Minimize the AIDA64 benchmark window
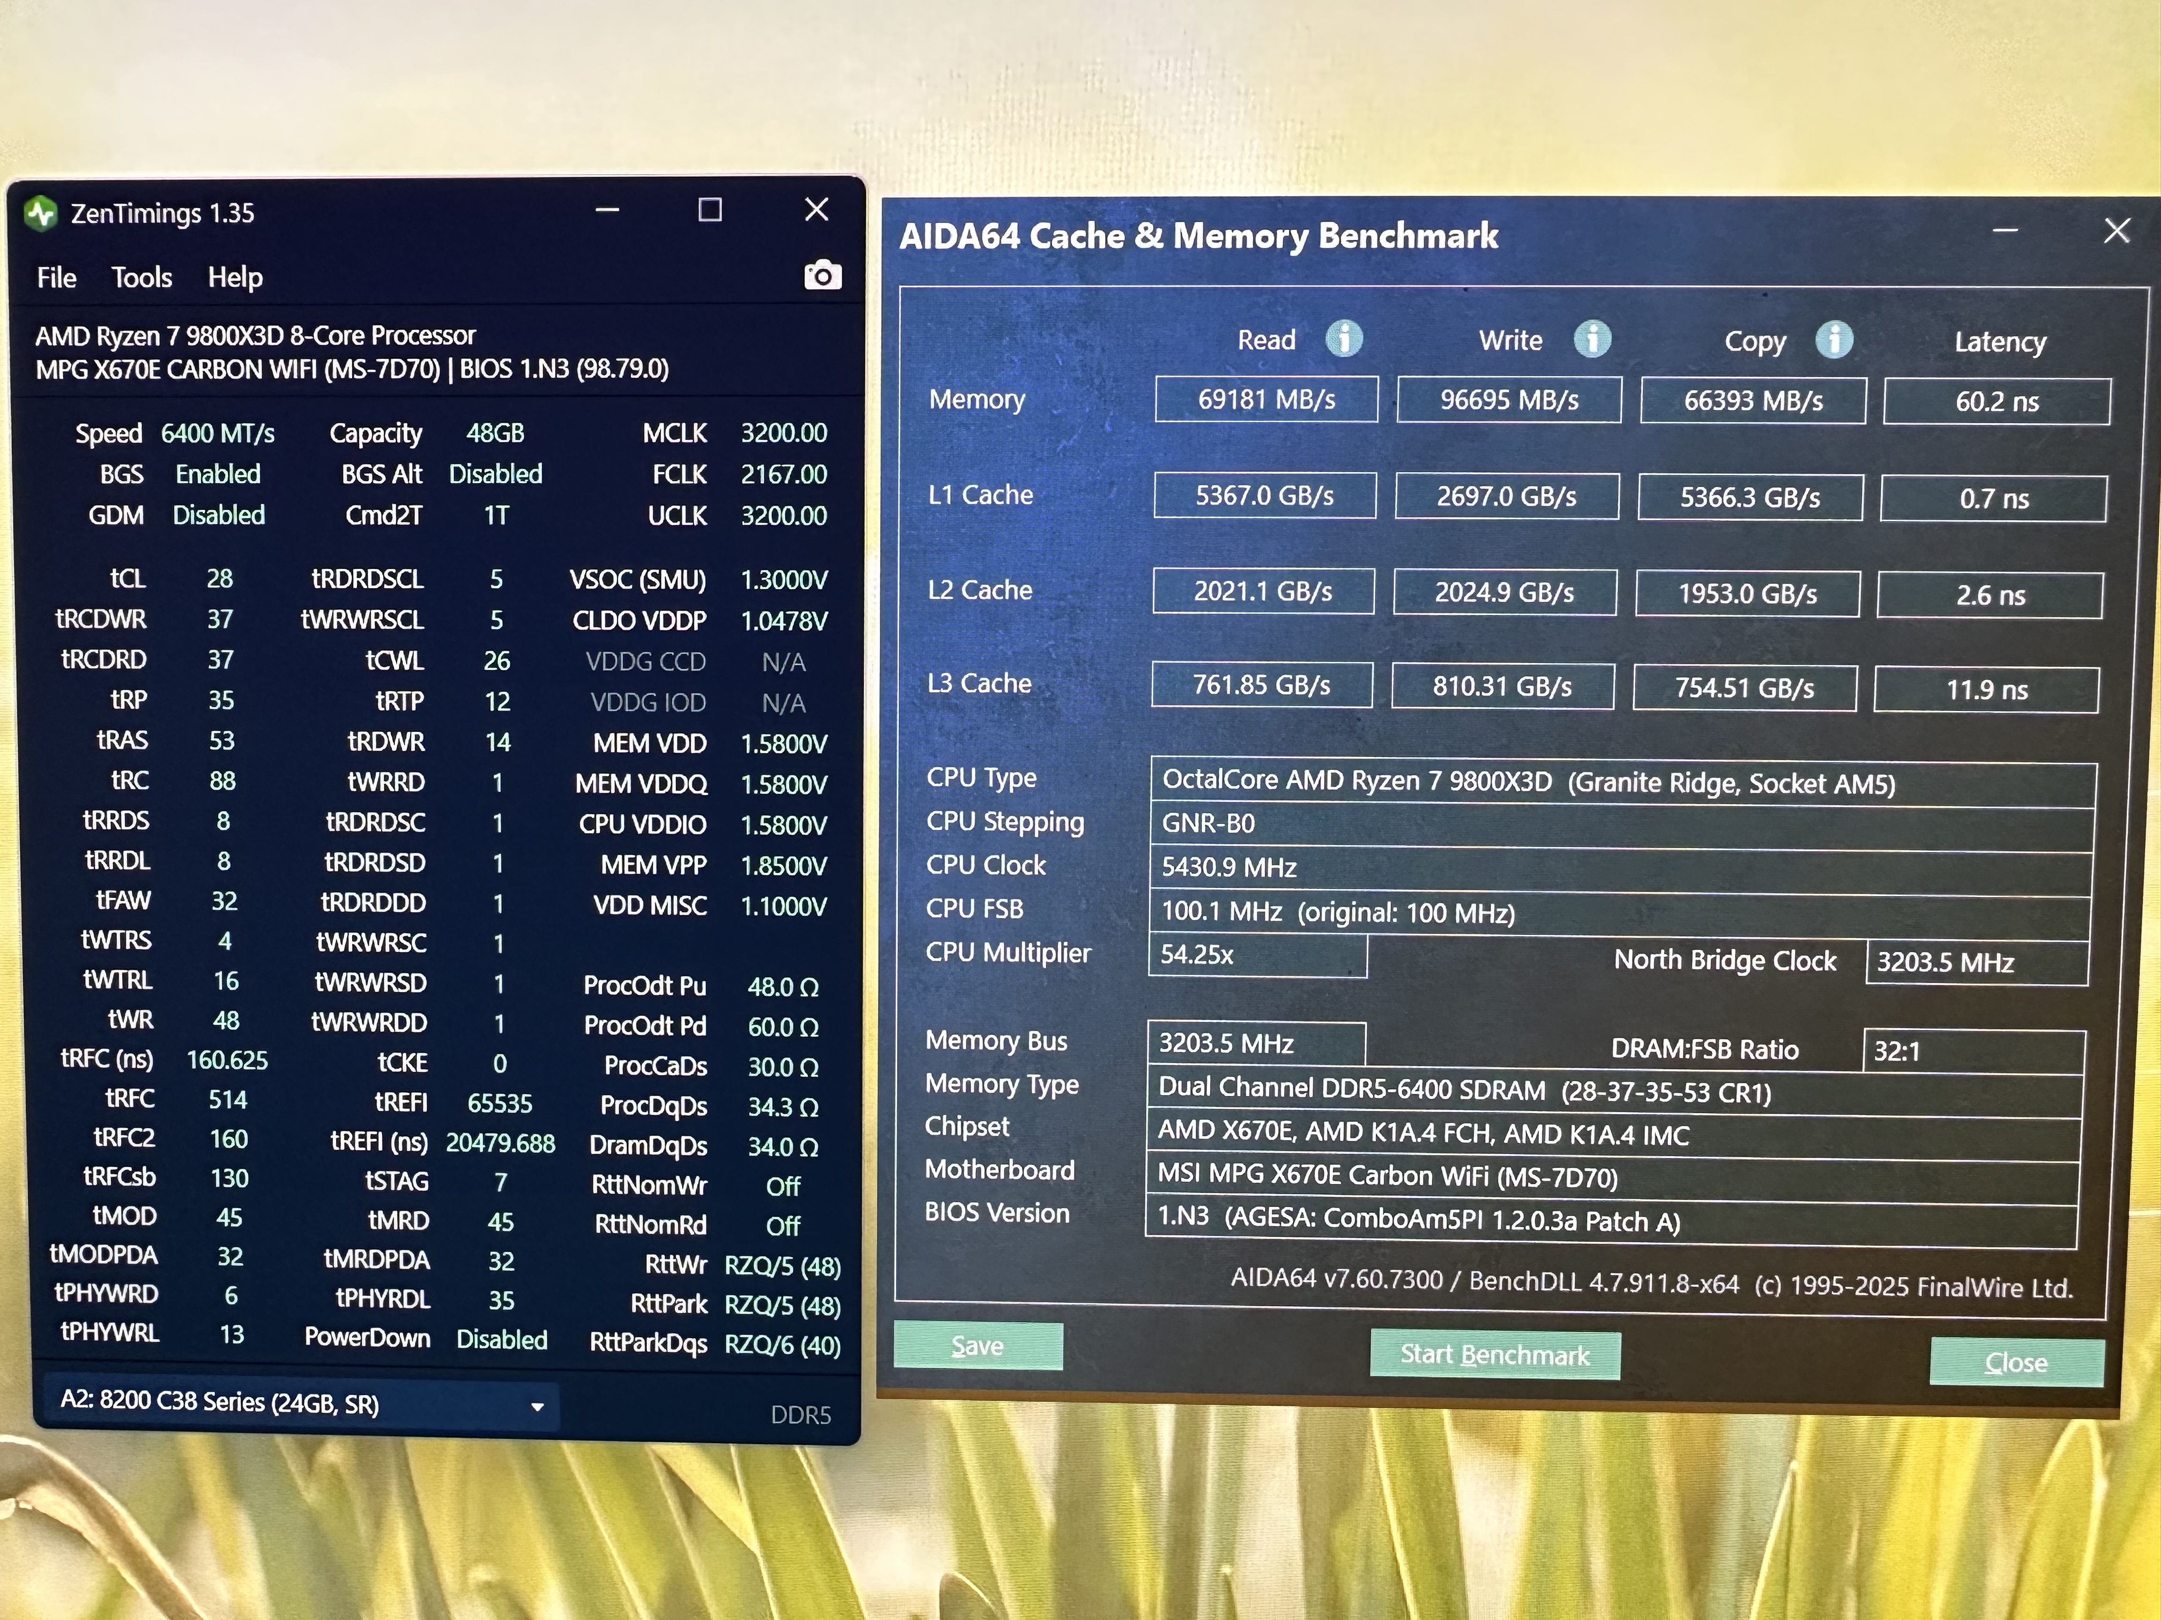 click(2004, 231)
